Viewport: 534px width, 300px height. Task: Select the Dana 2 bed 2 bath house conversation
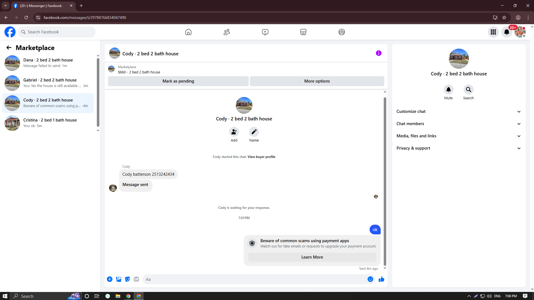(x=48, y=63)
